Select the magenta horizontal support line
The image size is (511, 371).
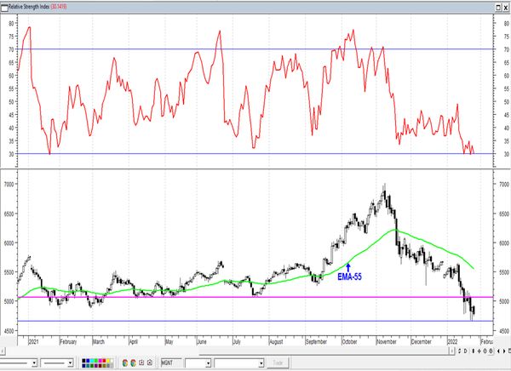pyautogui.click(x=255, y=297)
